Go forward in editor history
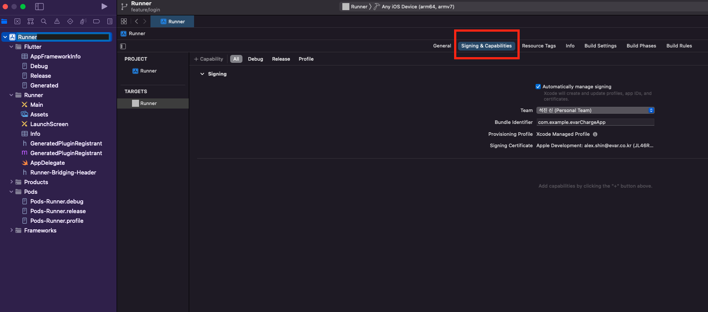The height and width of the screenshot is (312, 708). (145, 21)
